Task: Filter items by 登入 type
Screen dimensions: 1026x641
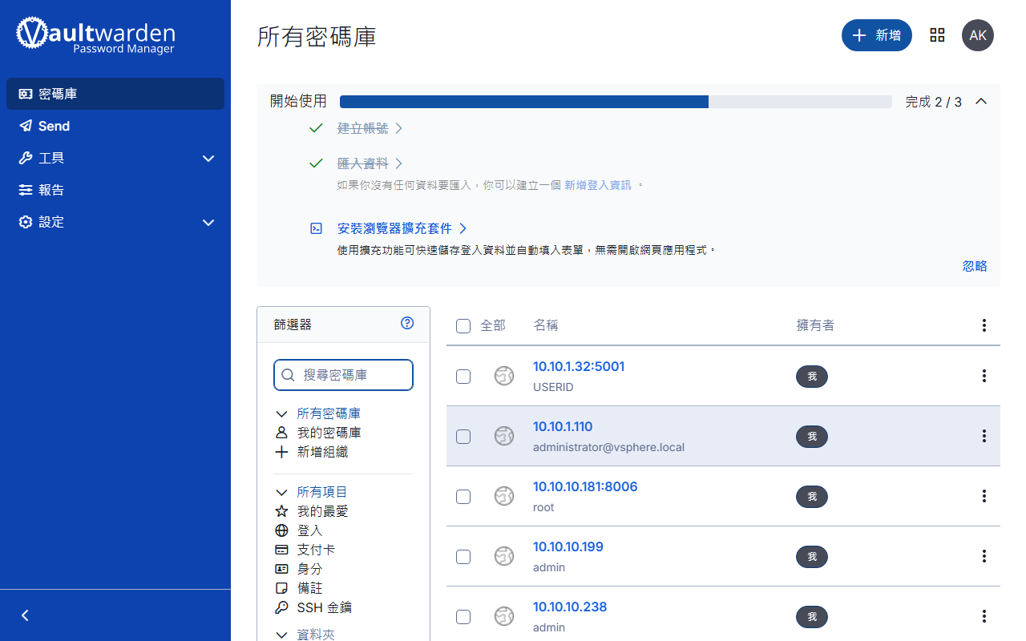Action: [309, 530]
